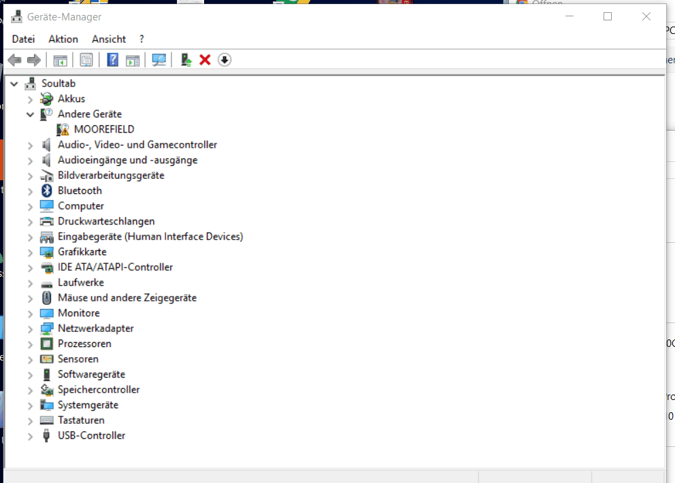
Task: Select the Akkus battery icon
Action: (46, 99)
